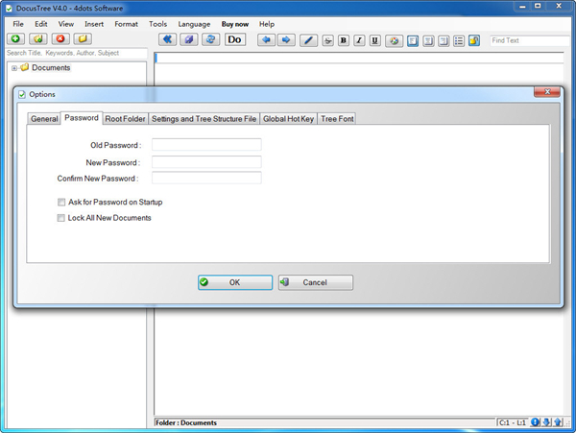The image size is (576, 433).
Task: Align text right
Action: (444, 40)
